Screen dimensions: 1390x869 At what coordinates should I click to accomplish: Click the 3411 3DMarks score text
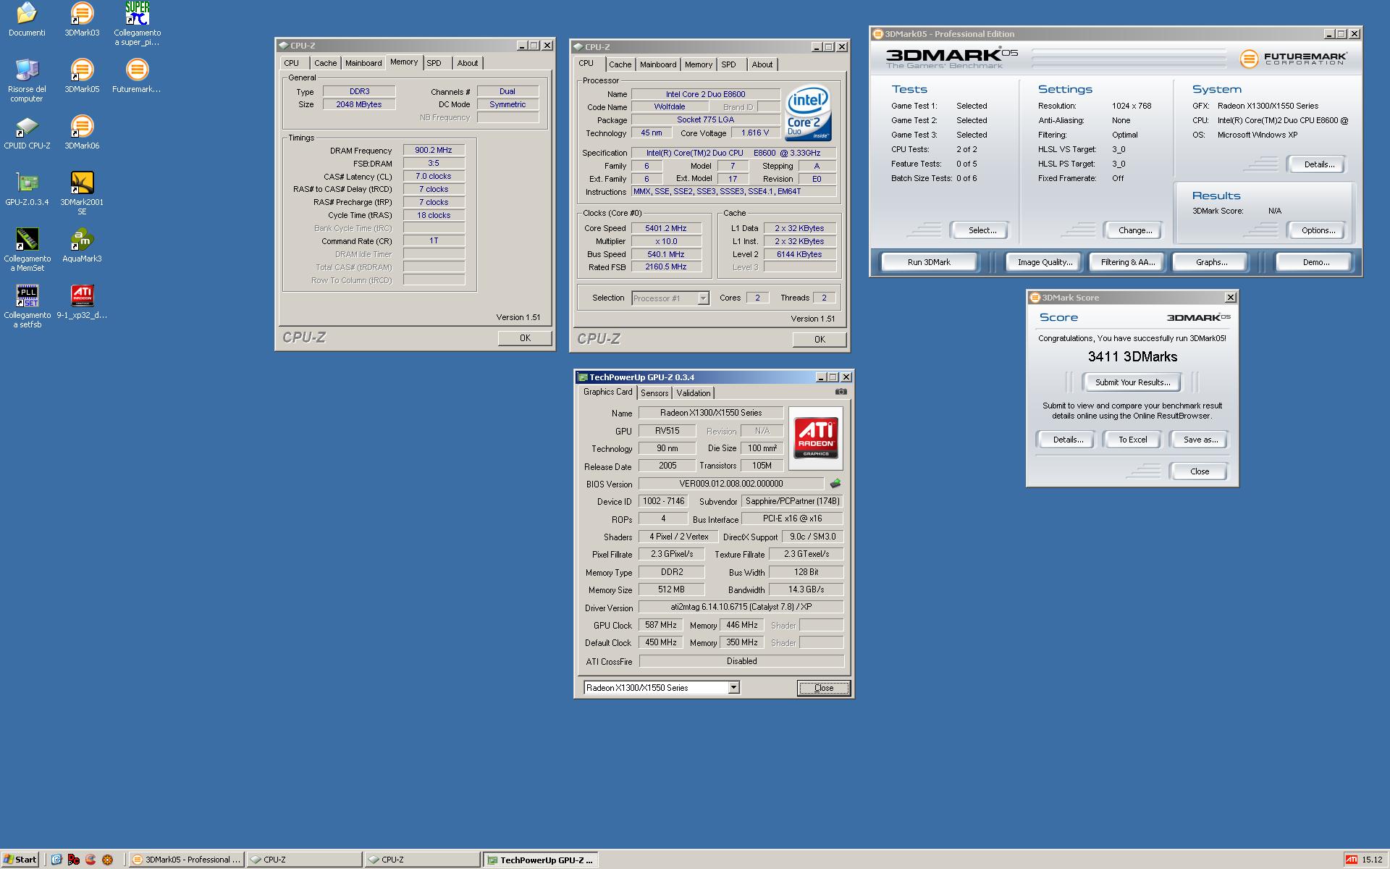(x=1132, y=356)
